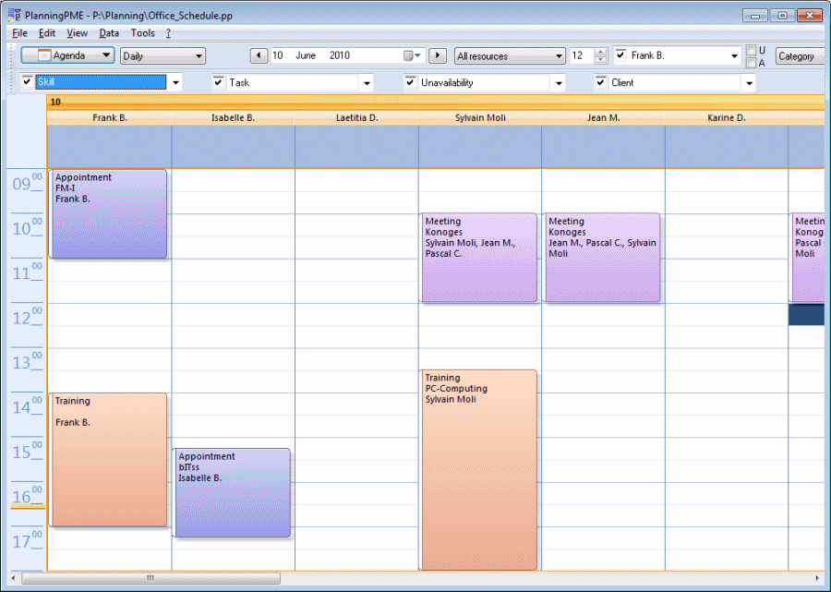Expand the Task filter dropdown
Image resolution: width=831 pixels, height=592 pixels.
pyautogui.click(x=367, y=83)
